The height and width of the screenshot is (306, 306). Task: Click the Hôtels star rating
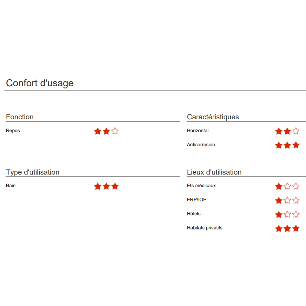point(287,214)
